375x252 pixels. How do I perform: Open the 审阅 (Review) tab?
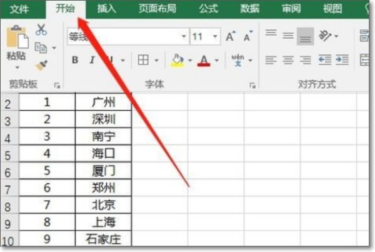tap(291, 9)
